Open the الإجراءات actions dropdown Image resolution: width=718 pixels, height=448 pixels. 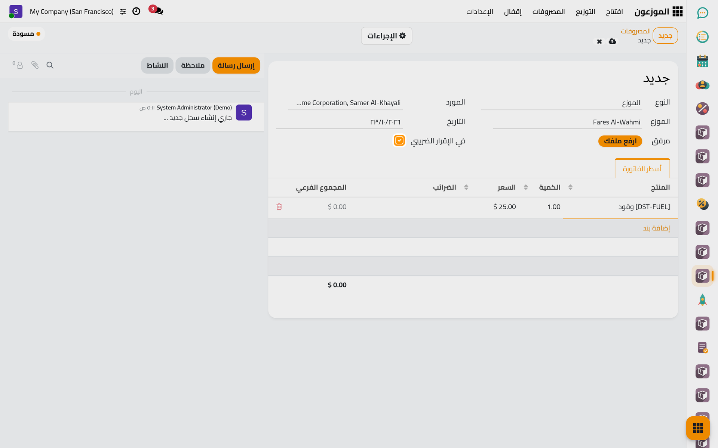(x=386, y=36)
